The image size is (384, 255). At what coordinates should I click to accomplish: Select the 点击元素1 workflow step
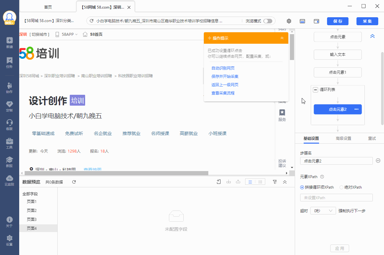click(x=338, y=72)
